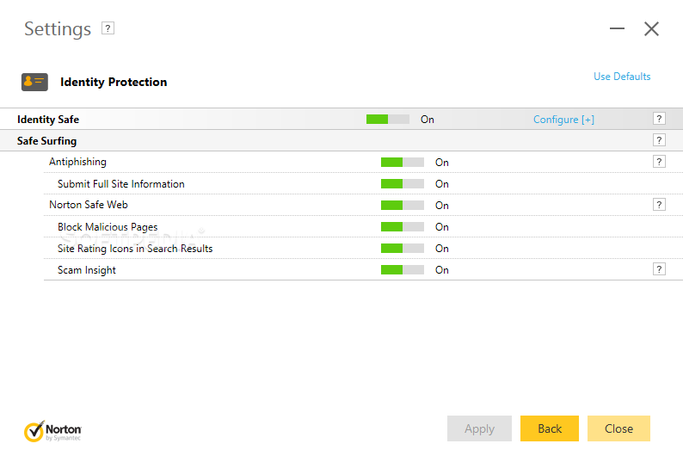683x456 pixels.
Task: Disable the Antiphishing switch
Action: (402, 163)
